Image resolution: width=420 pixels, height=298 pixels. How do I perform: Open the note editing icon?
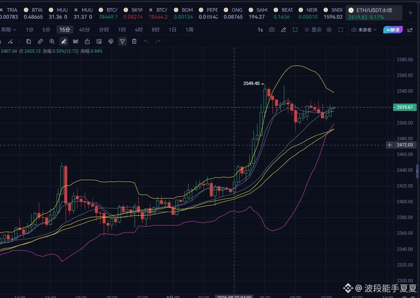99,41
